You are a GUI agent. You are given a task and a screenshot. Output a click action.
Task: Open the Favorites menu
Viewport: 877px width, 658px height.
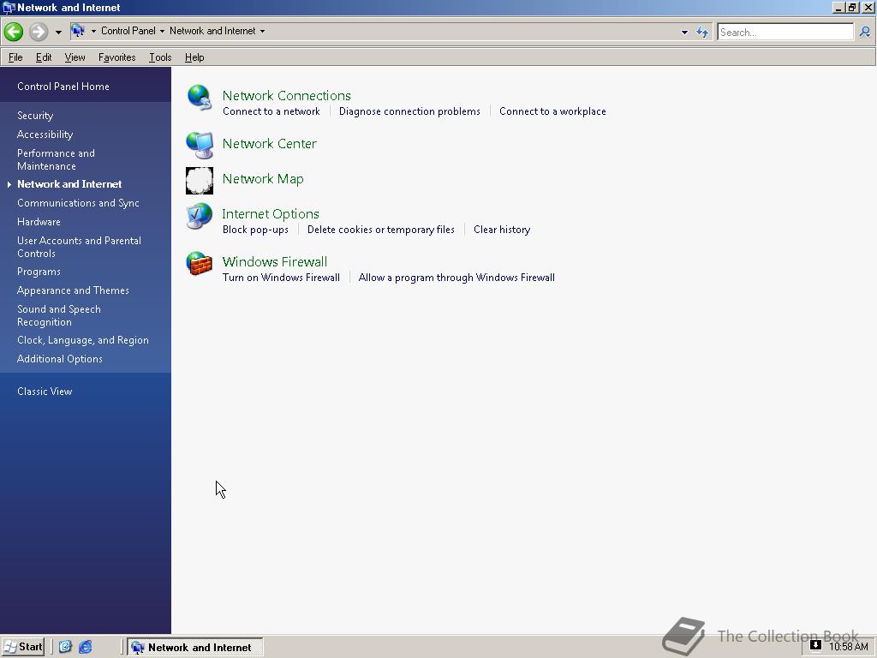click(116, 57)
